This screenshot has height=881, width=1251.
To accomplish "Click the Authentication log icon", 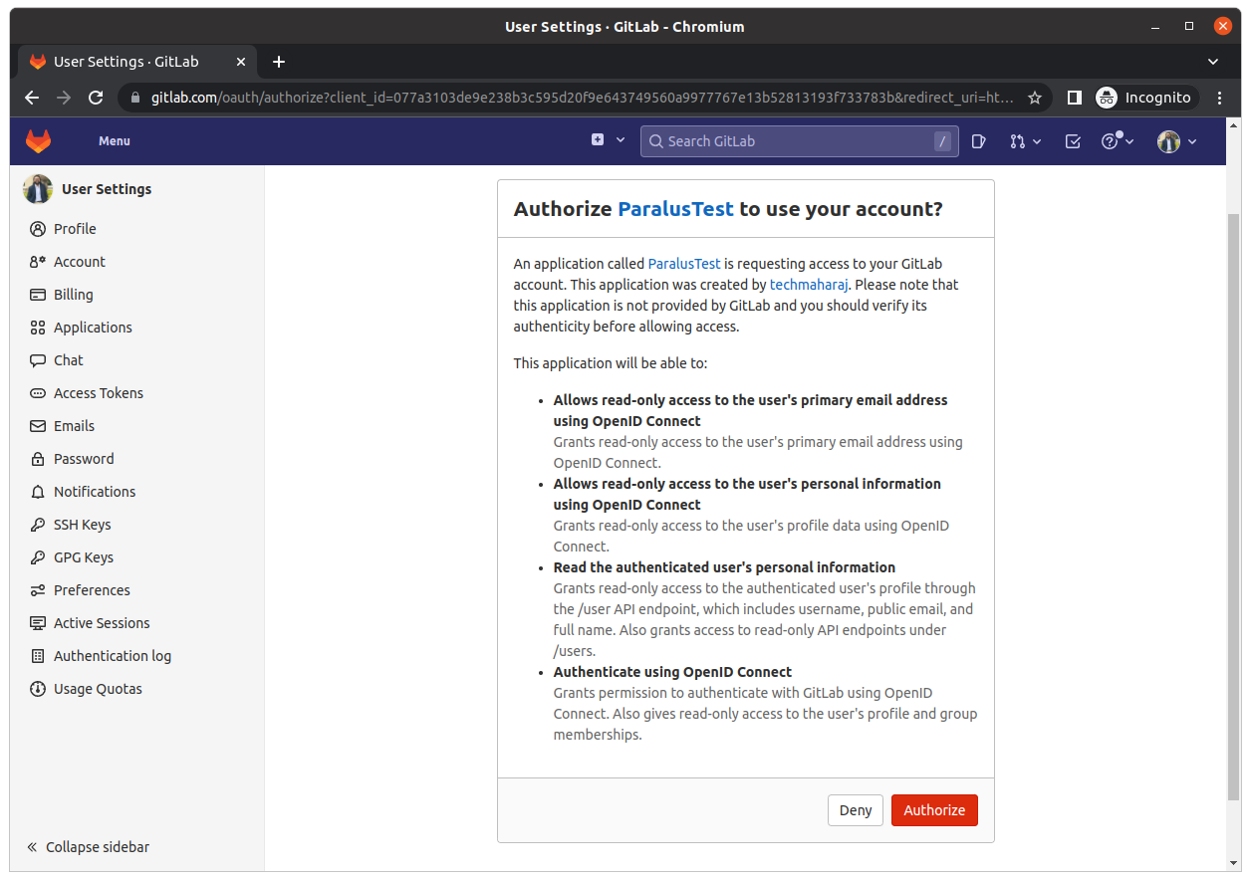I will [x=38, y=656].
